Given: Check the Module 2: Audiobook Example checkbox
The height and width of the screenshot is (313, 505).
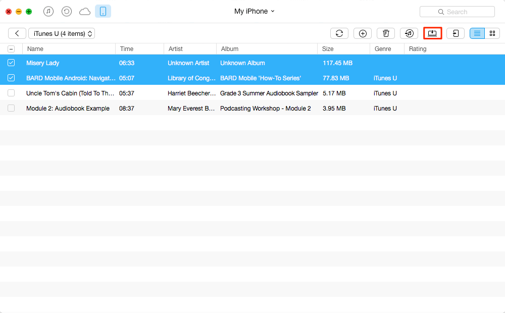Looking at the screenshot, I should [x=11, y=108].
